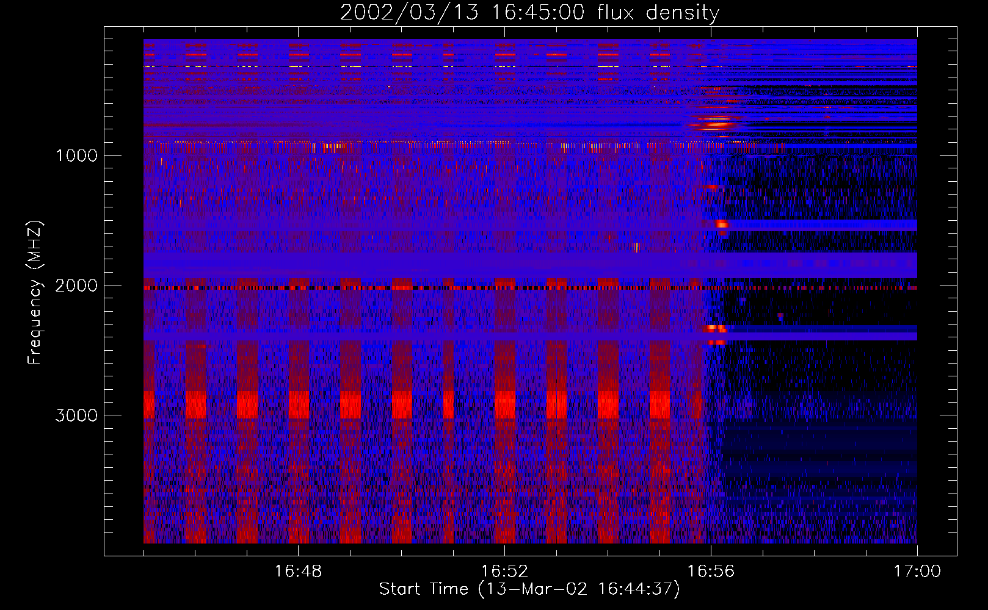Click the '3000' frequency axis label
Image resolution: width=988 pixels, height=610 pixels.
pyautogui.click(x=76, y=415)
